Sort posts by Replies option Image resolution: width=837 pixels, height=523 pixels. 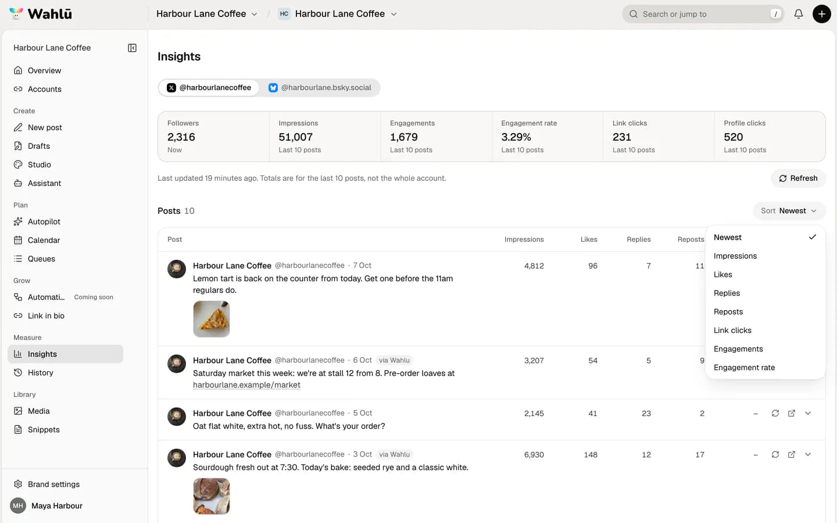[765, 293]
